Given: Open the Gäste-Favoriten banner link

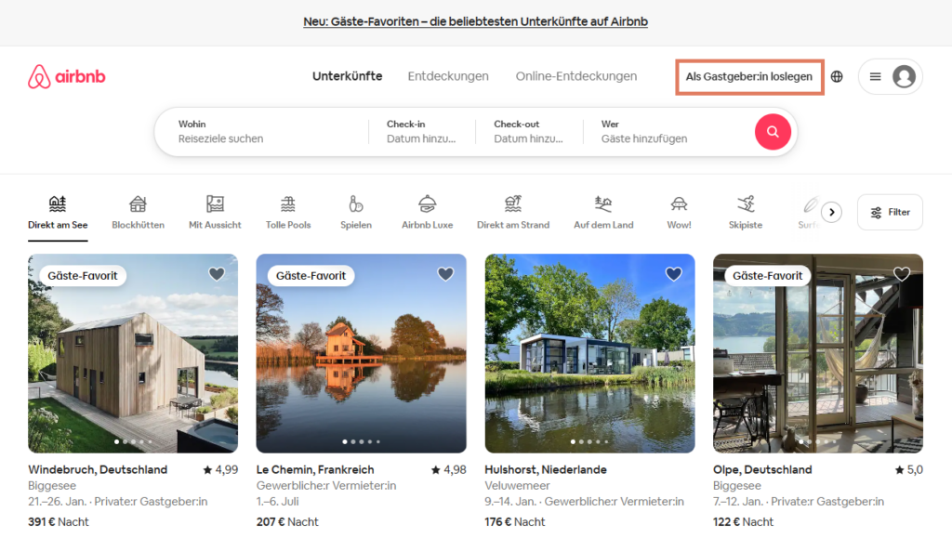Looking at the screenshot, I should click(475, 21).
